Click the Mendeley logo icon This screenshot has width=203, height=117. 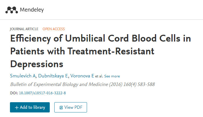pos(11,10)
